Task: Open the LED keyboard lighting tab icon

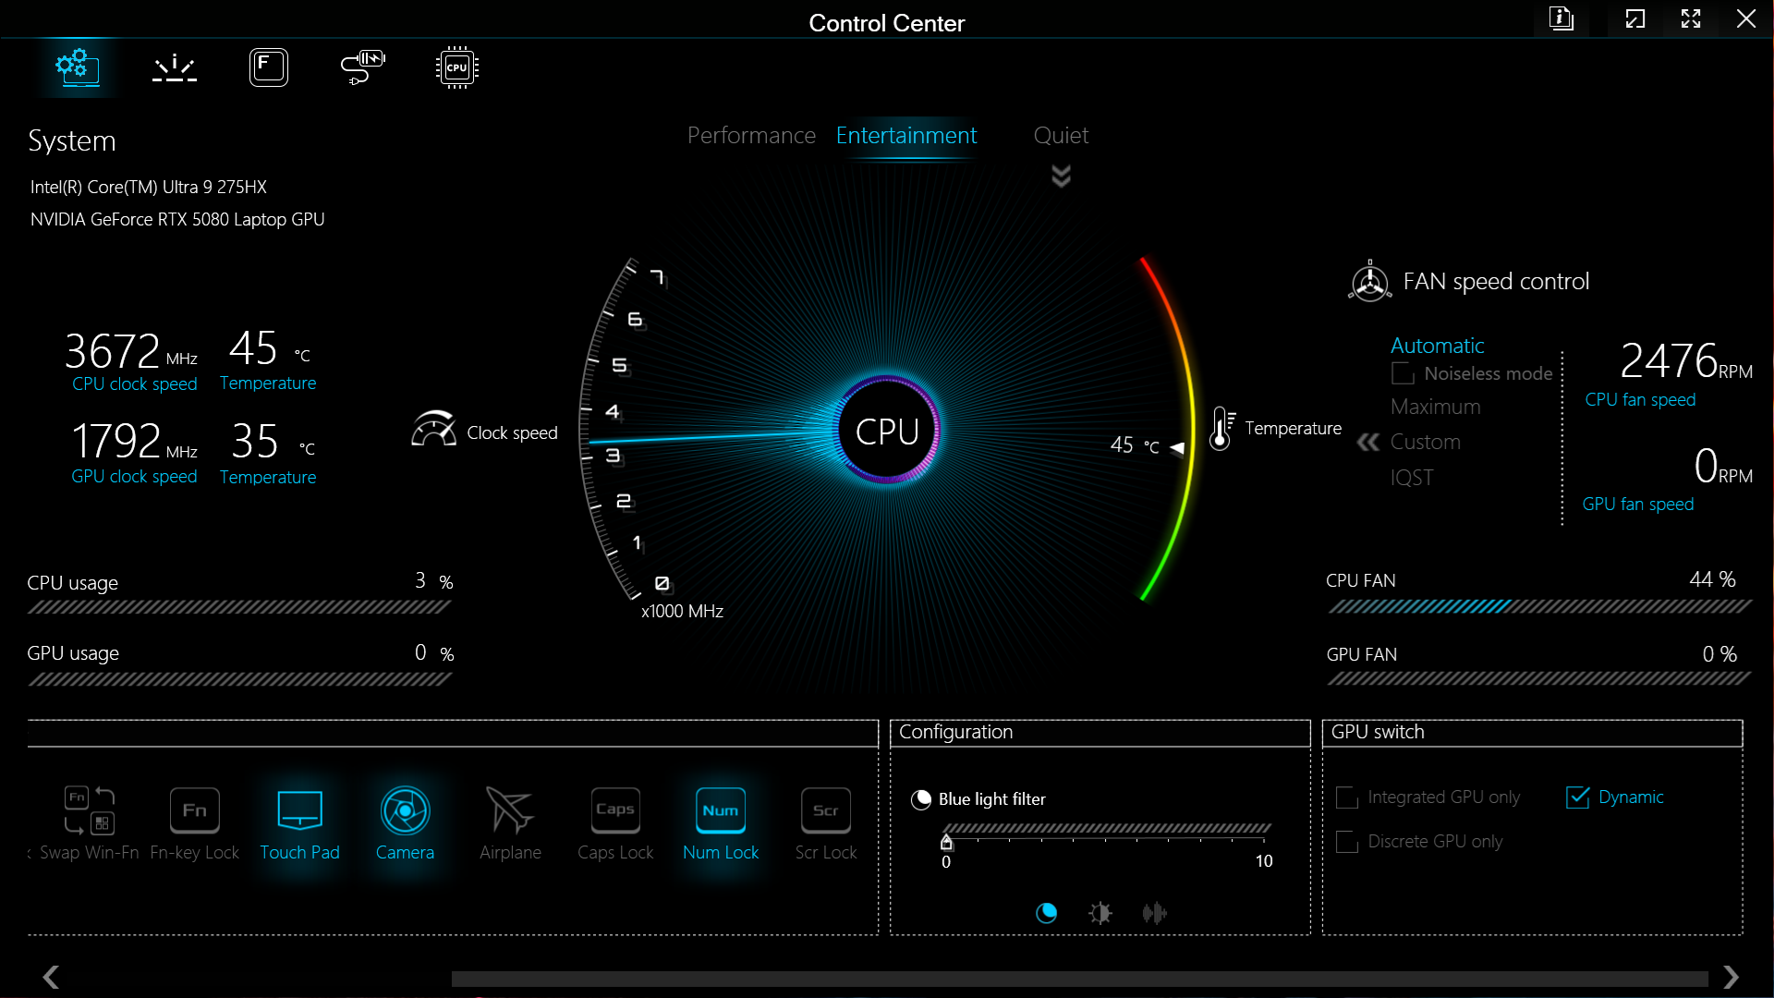Action: click(x=175, y=67)
